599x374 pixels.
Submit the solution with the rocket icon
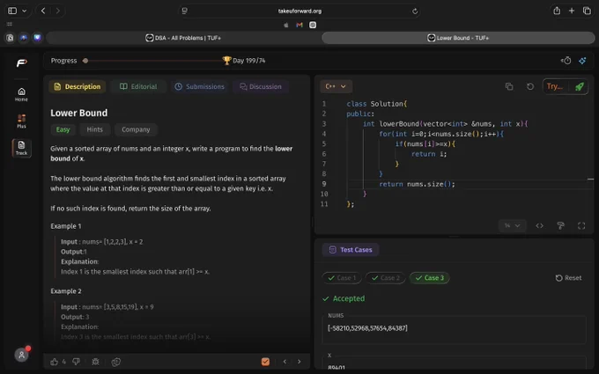pos(580,86)
